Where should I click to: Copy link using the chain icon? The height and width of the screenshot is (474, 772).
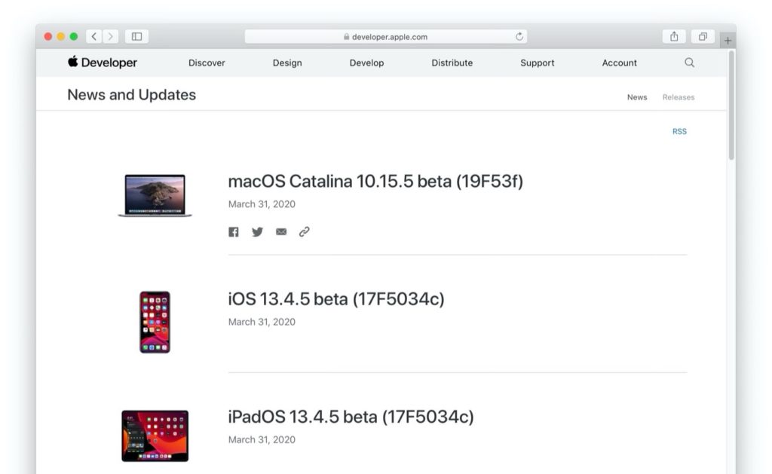click(x=305, y=232)
